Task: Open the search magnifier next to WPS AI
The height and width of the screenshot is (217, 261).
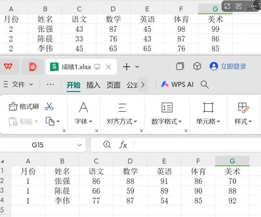Action: (x=205, y=85)
